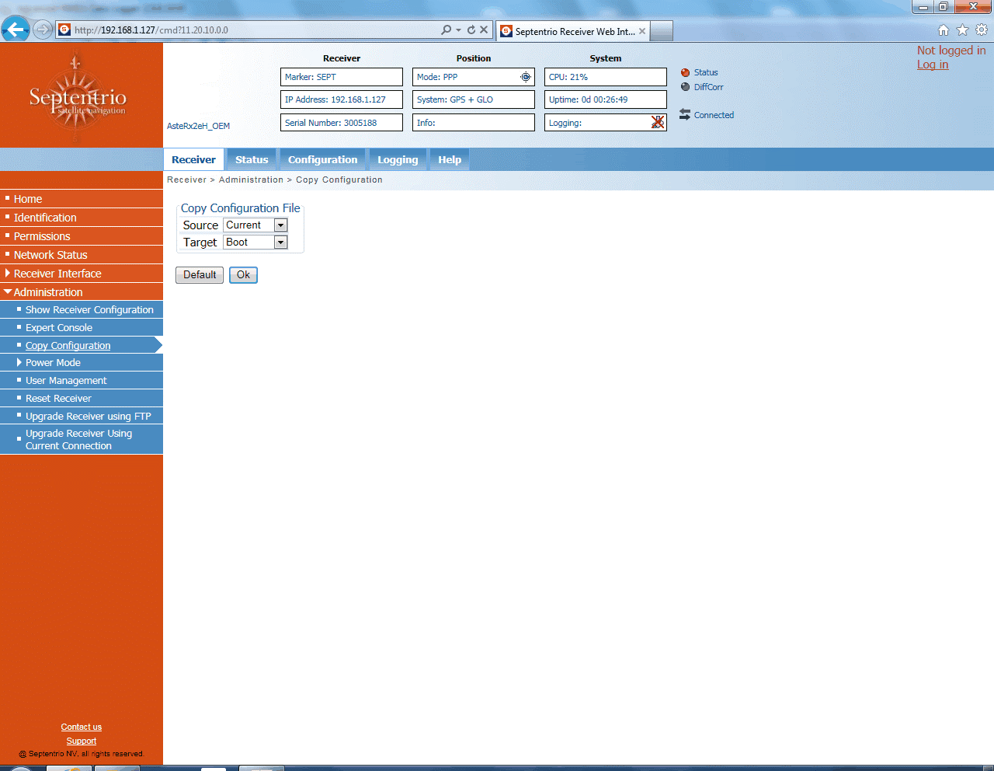This screenshot has height=771, width=994.
Task: Click the PPP mode target icon
Action: [x=526, y=77]
